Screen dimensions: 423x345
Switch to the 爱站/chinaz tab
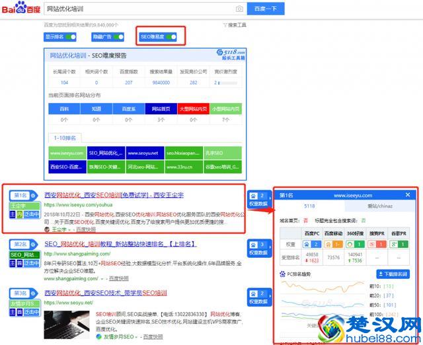coord(380,206)
